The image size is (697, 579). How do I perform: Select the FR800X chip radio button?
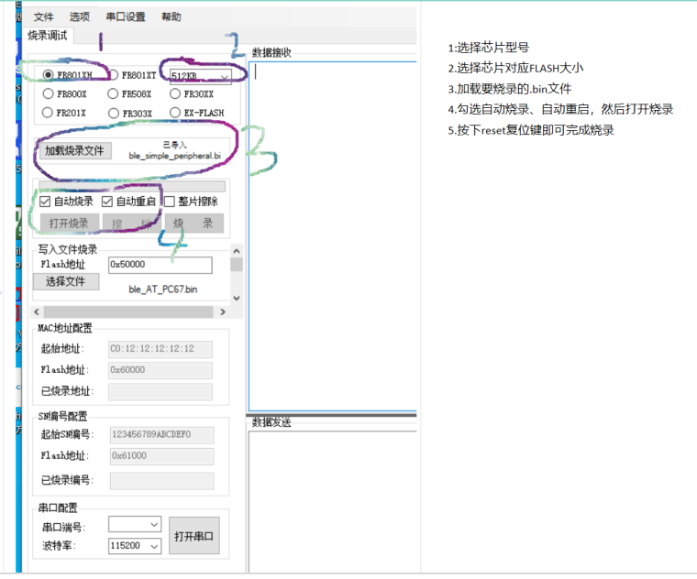pyautogui.click(x=48, y=93)
